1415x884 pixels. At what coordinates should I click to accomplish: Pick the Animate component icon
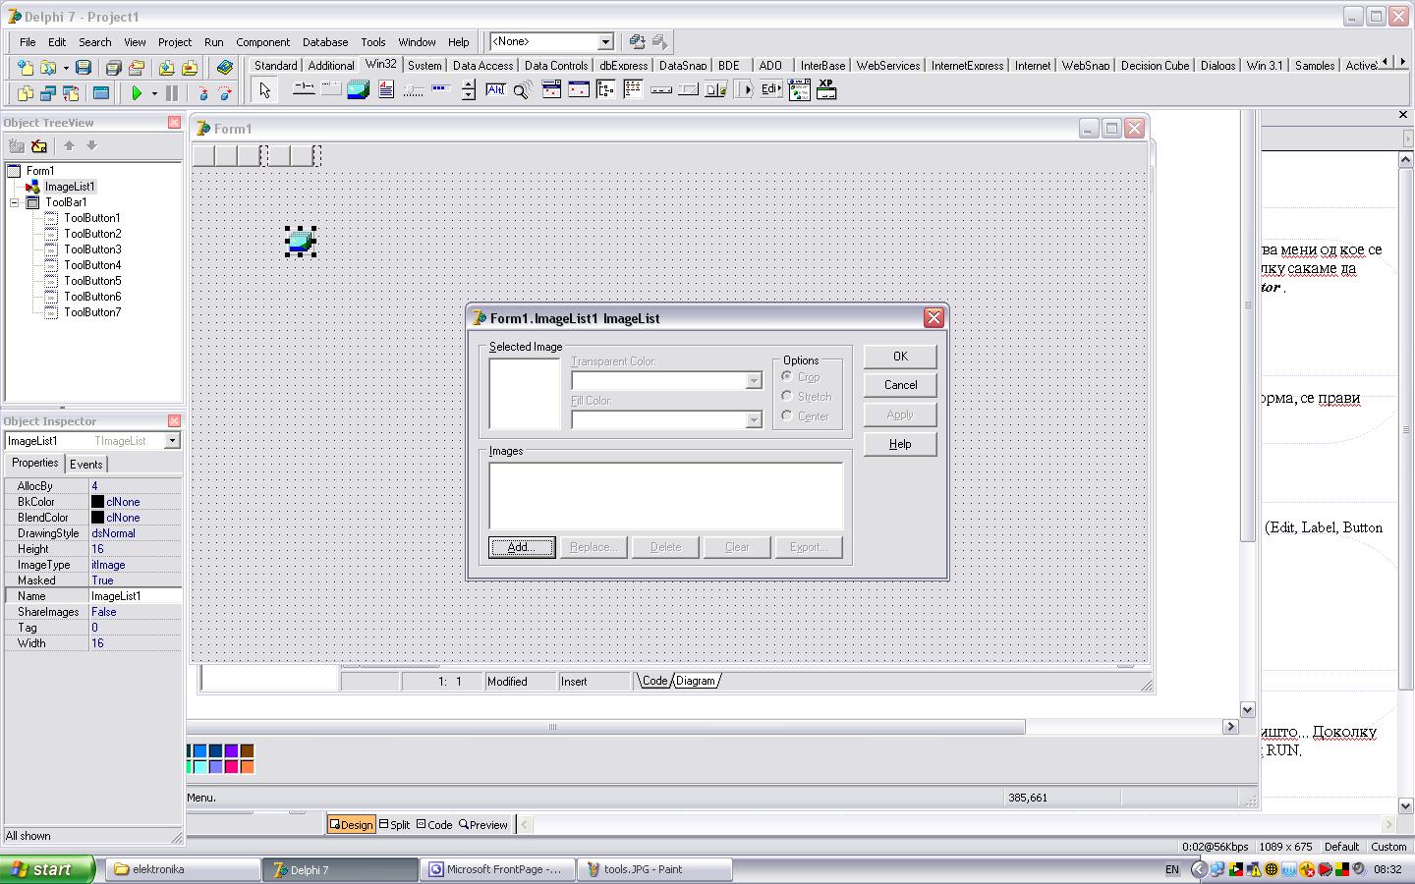[x=524, y=90]
